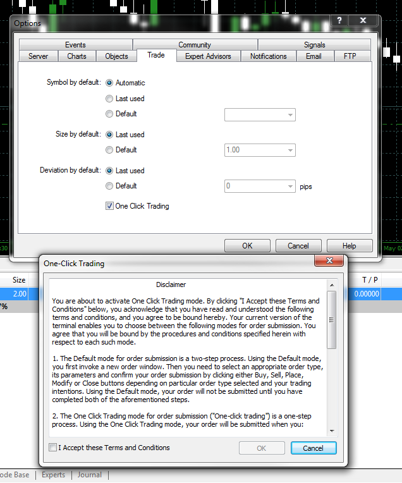
Task: Click the Help button in Options
Action: tap(350, 246)
